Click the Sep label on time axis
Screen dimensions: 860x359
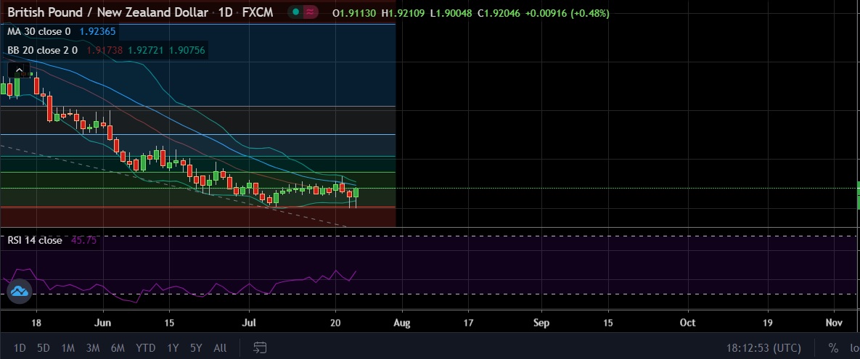click(x=541, y=322)
